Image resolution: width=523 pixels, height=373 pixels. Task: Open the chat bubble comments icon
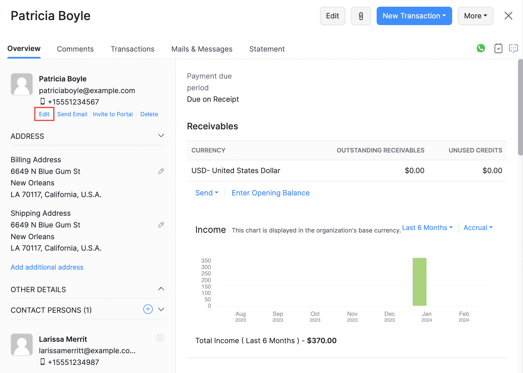pos(513,49)
